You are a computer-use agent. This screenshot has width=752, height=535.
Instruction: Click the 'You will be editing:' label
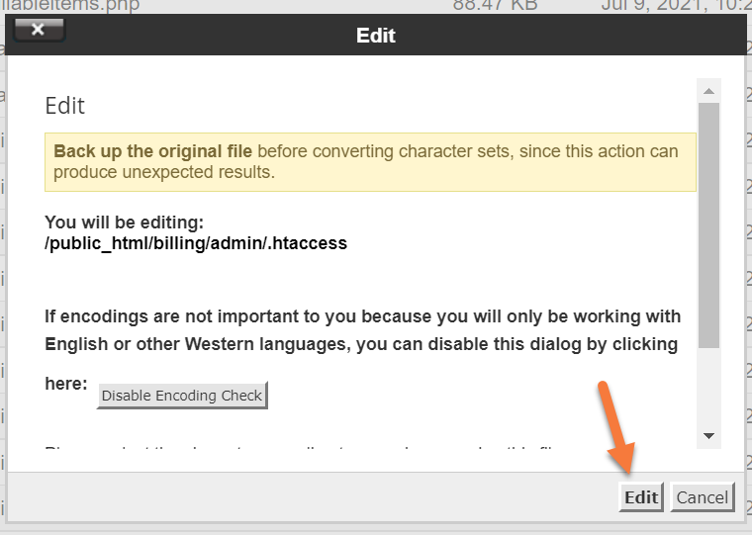pos(124,223)
